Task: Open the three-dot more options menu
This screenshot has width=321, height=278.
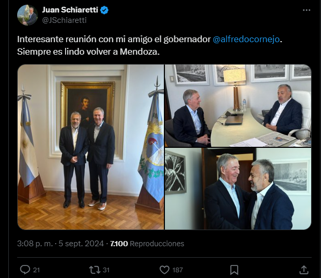Action: click(x=306, y=10)
